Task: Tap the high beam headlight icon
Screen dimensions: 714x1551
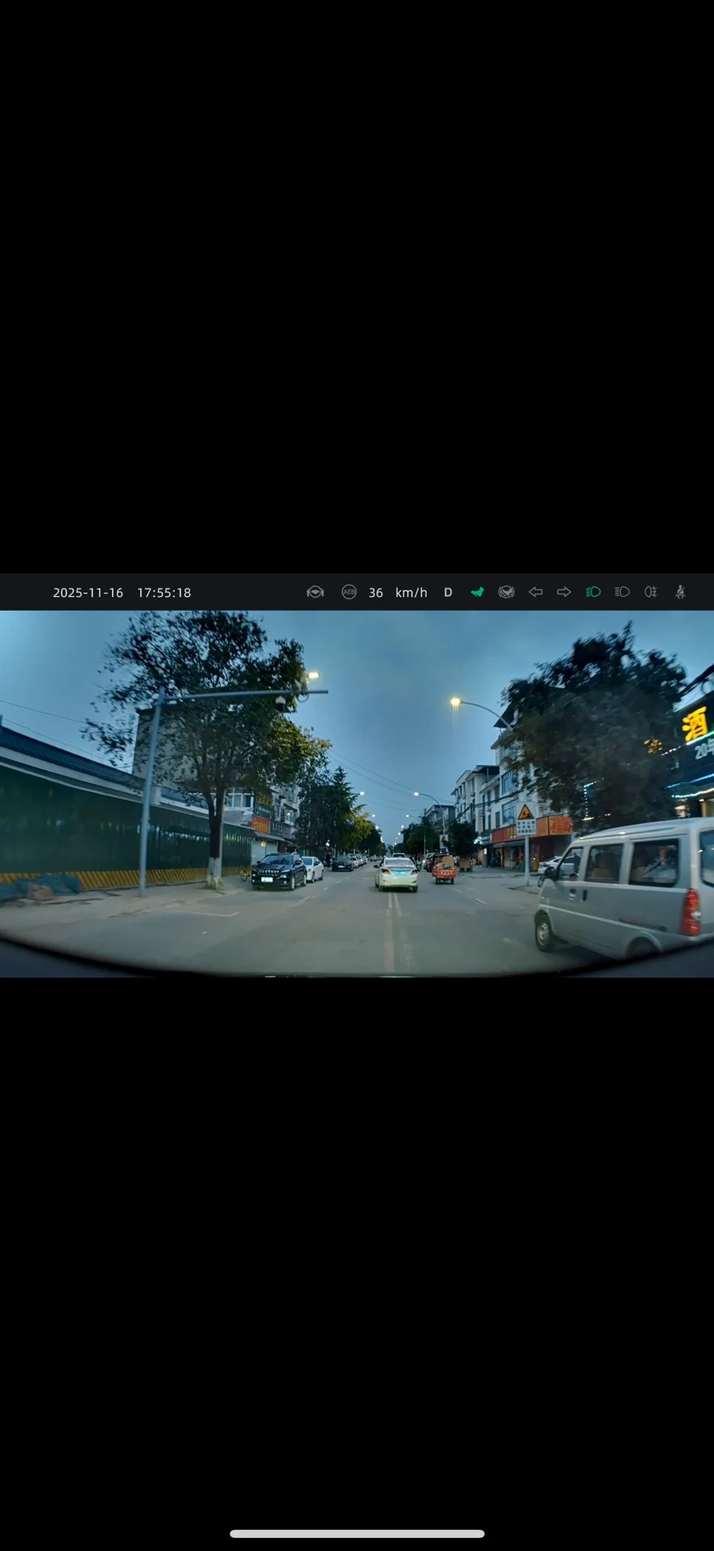Action: click(x=622, y=592)
